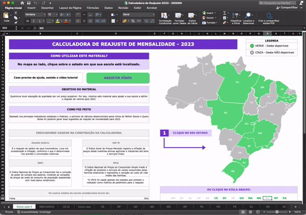This screenshot has width=306, height=215.
Task: Copy selection with the copy icon
Action: click(x=16, y=18)
